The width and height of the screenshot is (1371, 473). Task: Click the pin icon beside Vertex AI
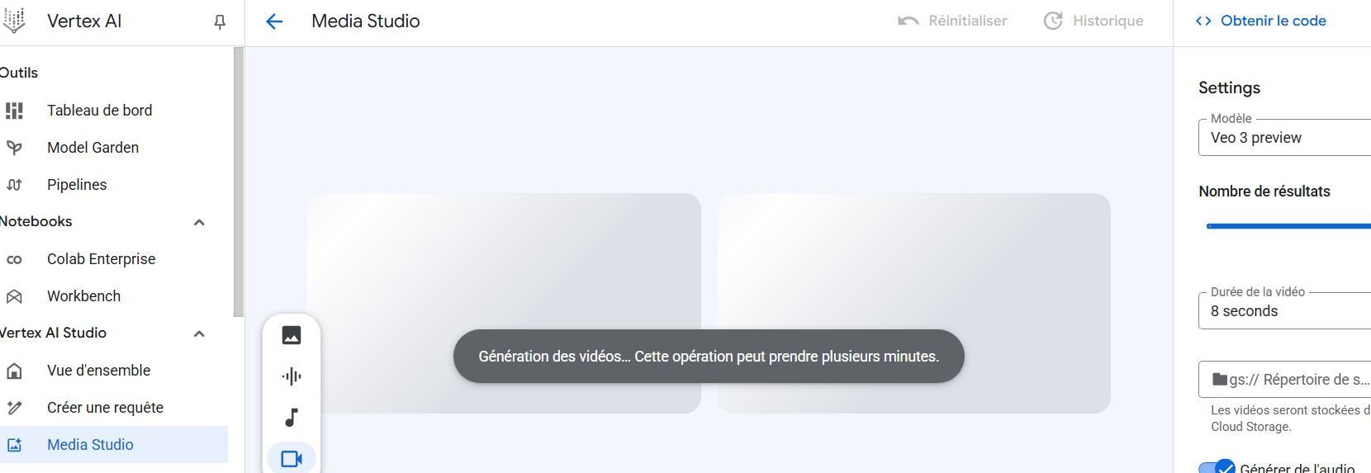[x=220, y=22]
